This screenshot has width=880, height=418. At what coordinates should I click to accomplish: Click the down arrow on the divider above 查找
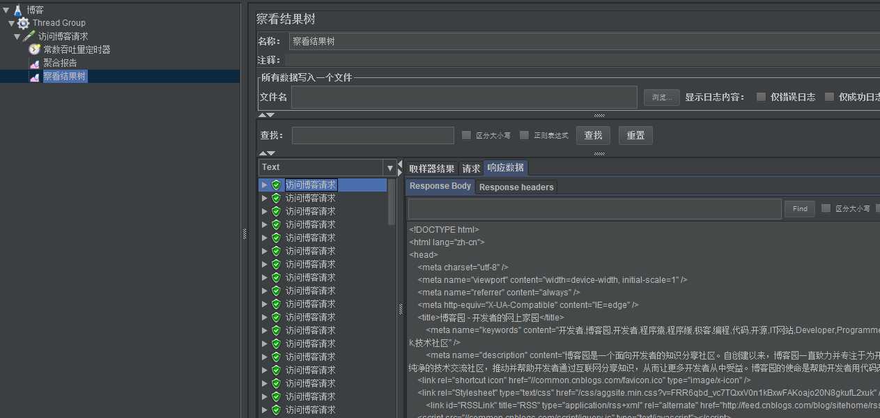pyautogui.click(x=270, y=115)
